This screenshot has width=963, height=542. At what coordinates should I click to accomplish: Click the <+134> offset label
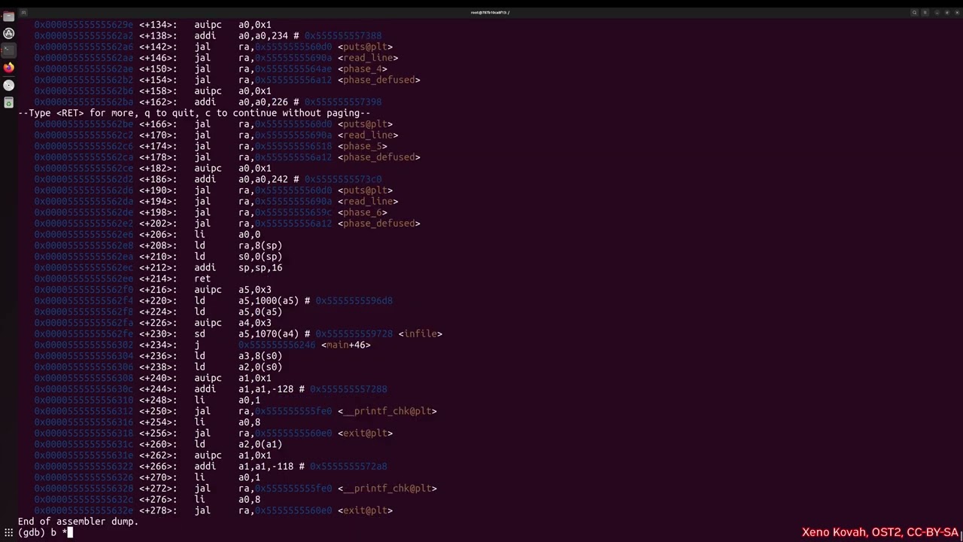[x=158, y=25]
